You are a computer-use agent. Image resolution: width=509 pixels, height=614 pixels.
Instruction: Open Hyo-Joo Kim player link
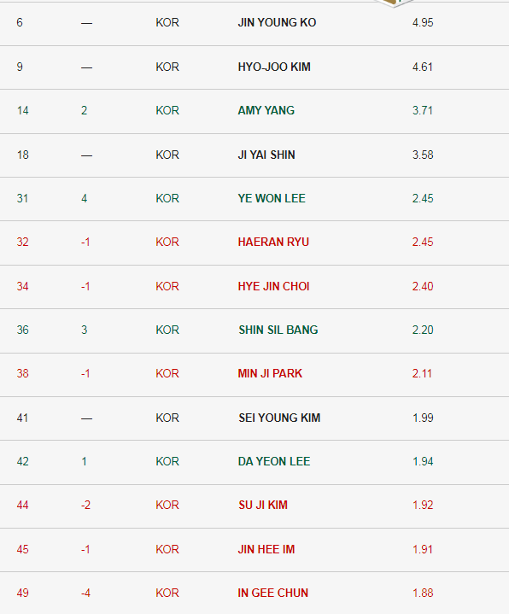click(274, 67)
